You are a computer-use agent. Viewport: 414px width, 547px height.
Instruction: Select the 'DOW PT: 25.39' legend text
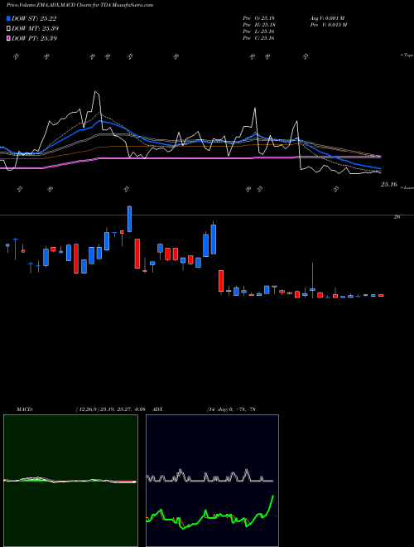coord(35,38)
